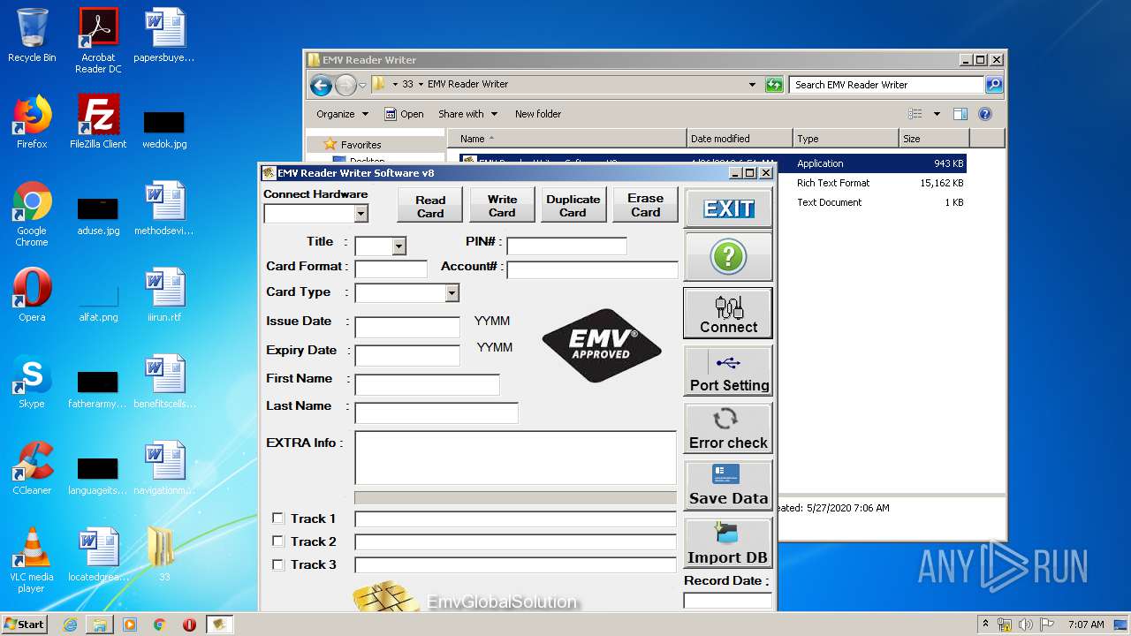Image resolution: width=1131 pixels, height=636 pixels.
Task: Open the folder named 33 on desktop
Action: pos(163,554)
